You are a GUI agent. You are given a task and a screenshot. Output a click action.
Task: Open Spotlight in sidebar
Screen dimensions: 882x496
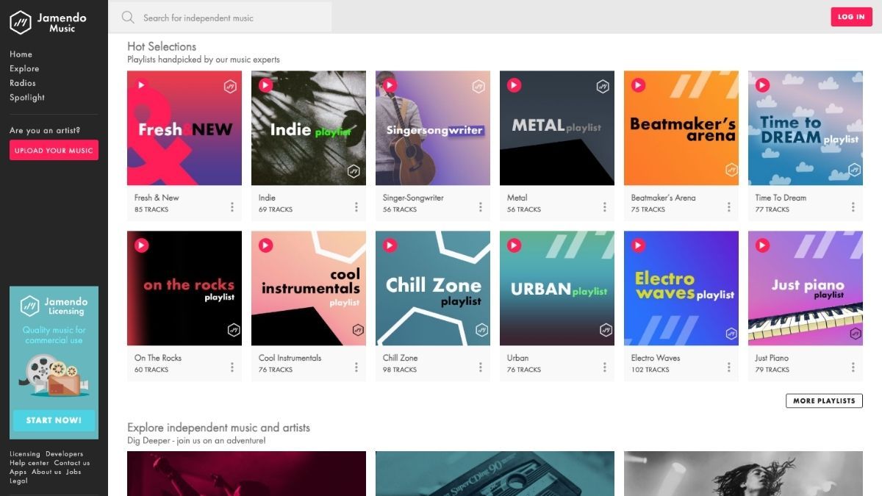27,97
